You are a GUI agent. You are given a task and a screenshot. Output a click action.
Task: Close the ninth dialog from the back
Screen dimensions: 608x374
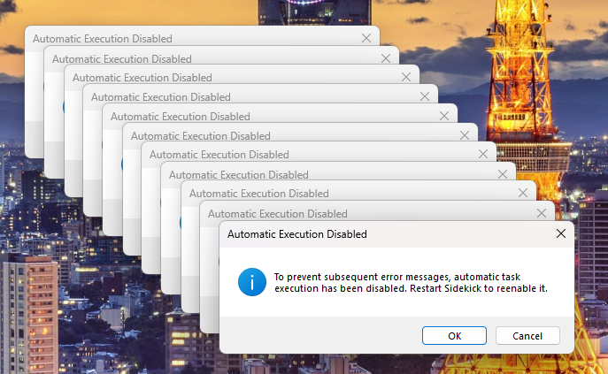(x=522, y=194)
